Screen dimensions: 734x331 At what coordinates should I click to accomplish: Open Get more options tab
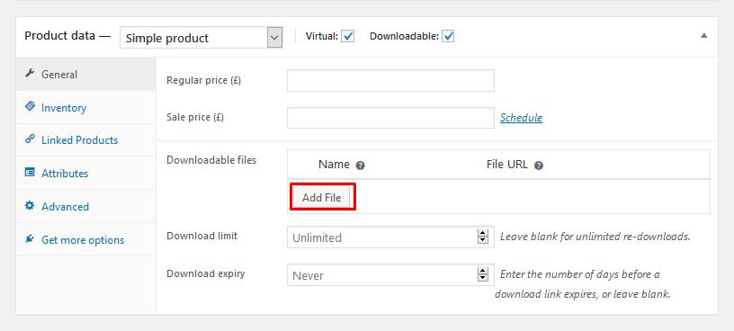[x=85, y=240]
